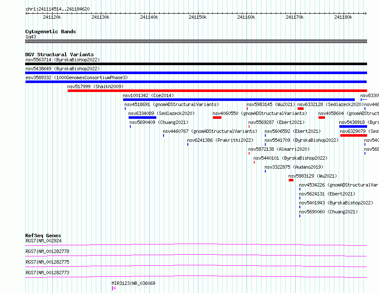Click the 241120k ruler position

point(52,17)
